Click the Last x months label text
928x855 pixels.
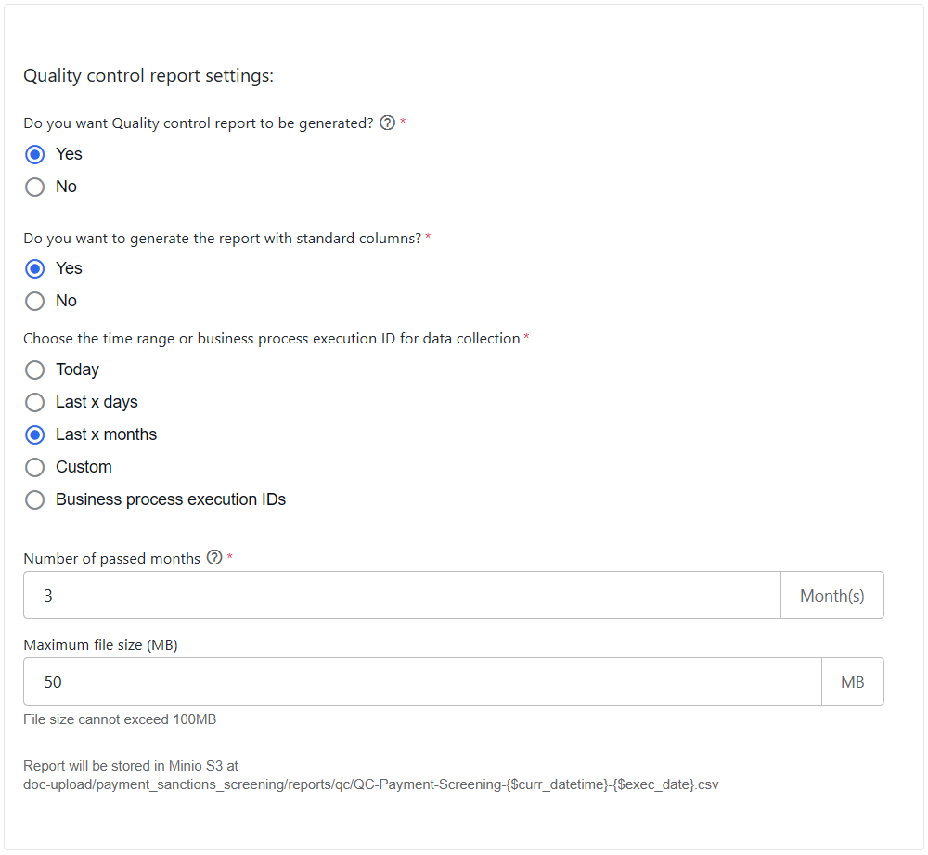click(107, 434)
